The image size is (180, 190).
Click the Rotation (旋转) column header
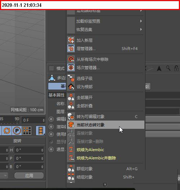pyautogui.click(x=17, y=141)
